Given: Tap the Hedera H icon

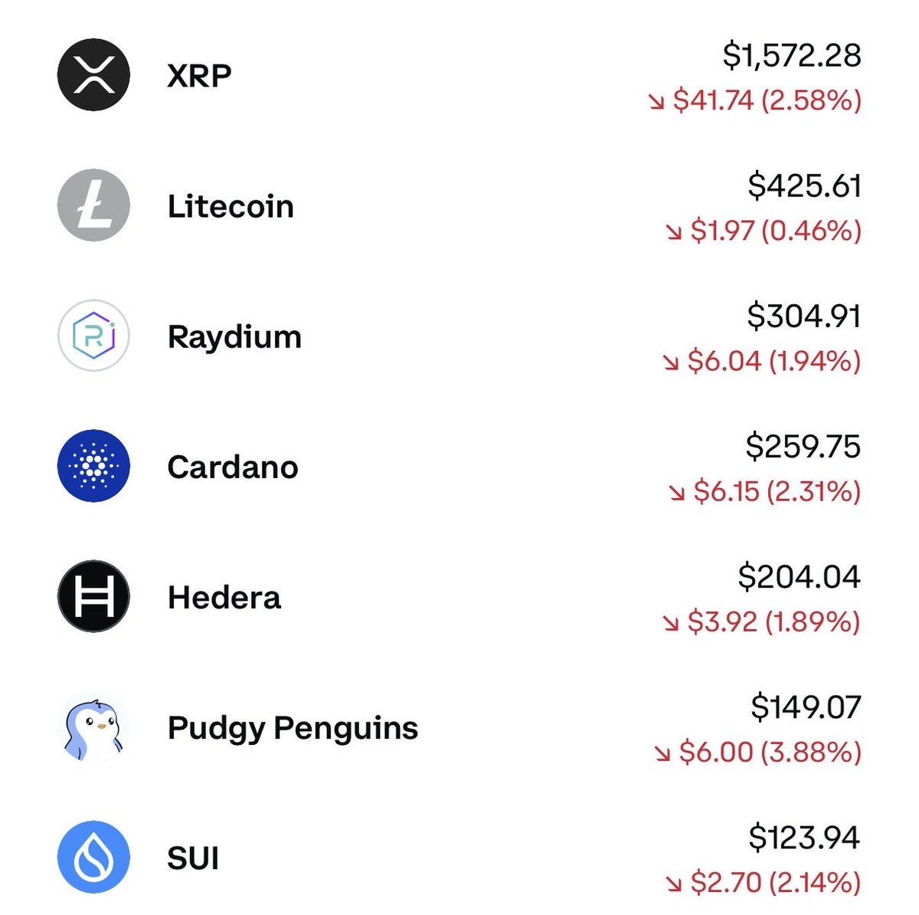Looking at the screenshot, I should pyautogui.click(x=93, y=596).
